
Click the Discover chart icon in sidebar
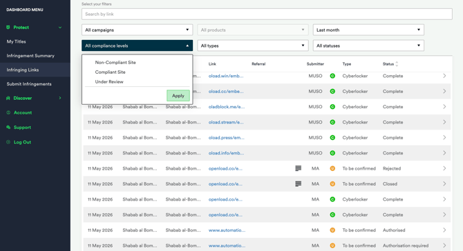8,98
